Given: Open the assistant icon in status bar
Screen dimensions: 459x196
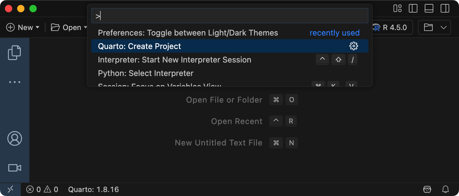Looking at the screenshot, I should pyautogui.click(x=427, y=190).
